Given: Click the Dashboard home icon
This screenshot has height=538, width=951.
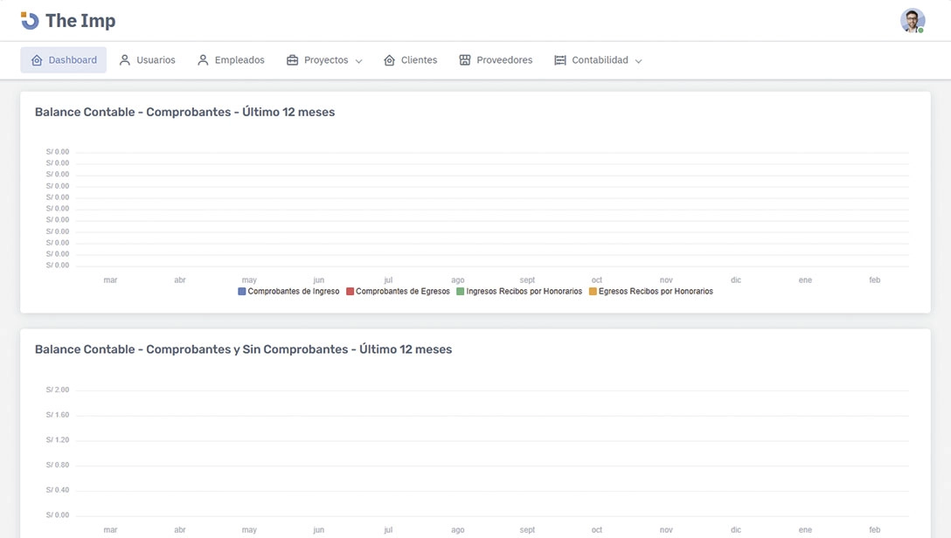Looking at the screenshot, I should click(x=37, y=60).
